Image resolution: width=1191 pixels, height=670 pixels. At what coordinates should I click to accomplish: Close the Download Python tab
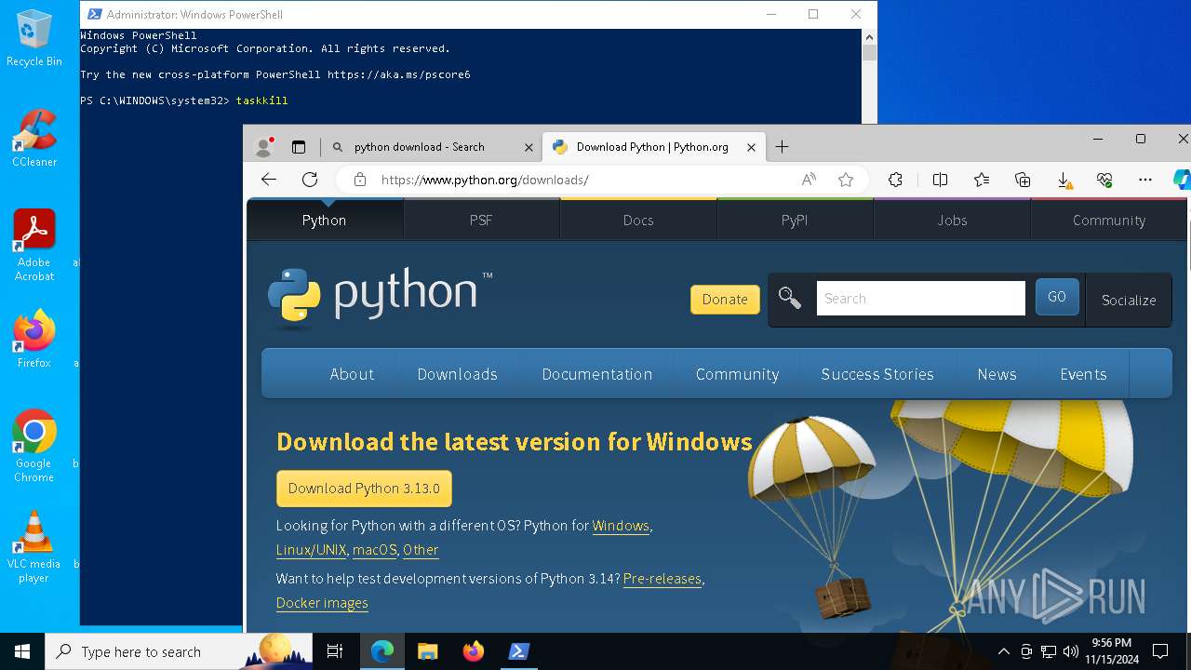tap(751, 147)
